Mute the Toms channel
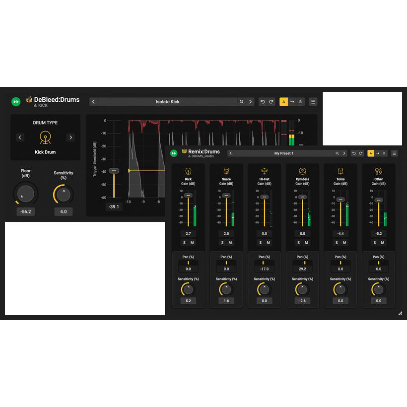Screen dimensions: 407x407 coord(344,242)
